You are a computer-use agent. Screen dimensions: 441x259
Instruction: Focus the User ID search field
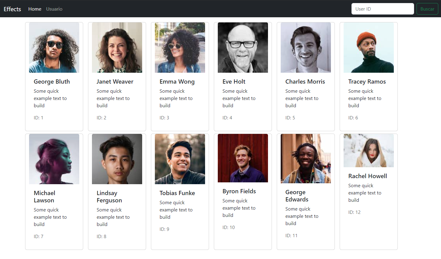(x=383, y=9)
